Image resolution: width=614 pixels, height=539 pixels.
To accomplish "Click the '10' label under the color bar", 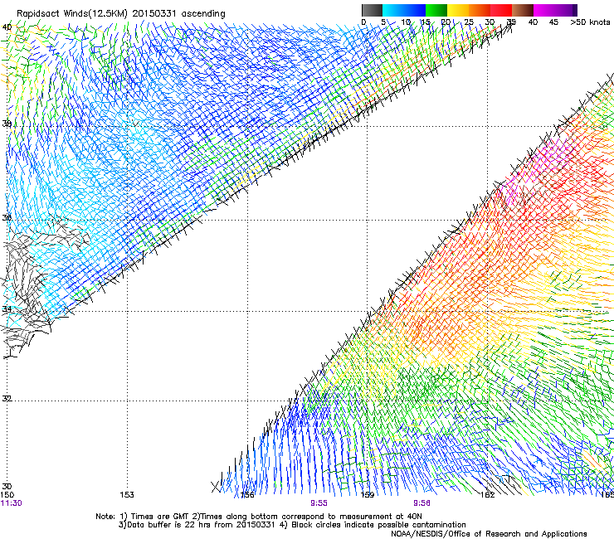I will pos(406,22).
